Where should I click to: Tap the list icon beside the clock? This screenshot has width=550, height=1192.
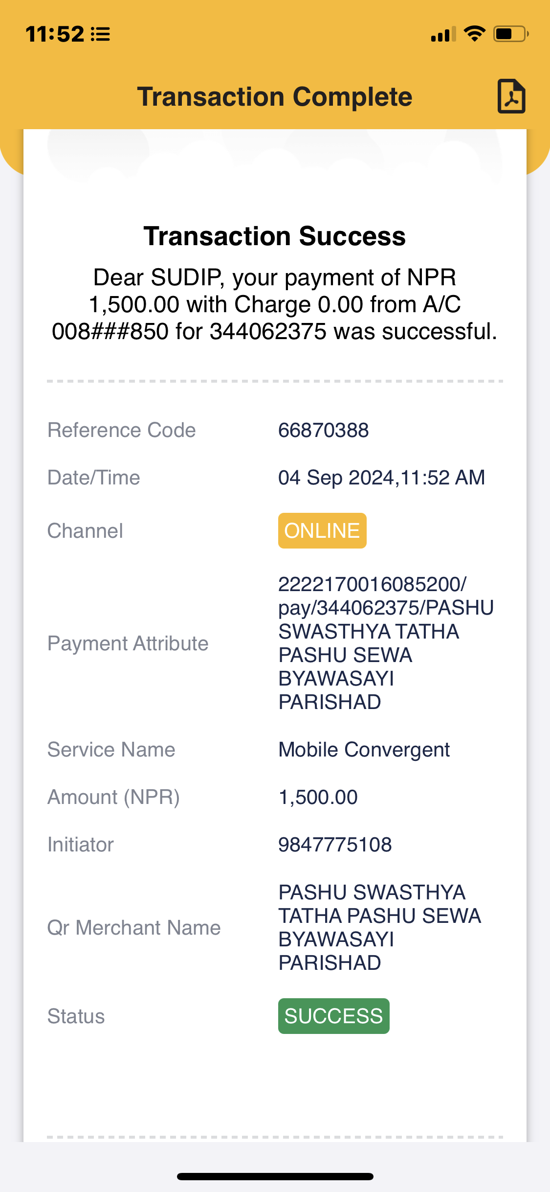coord(100,34)
